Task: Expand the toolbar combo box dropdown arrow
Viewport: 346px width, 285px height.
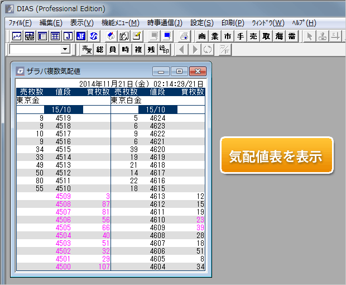Action: (x=65, y=50)
